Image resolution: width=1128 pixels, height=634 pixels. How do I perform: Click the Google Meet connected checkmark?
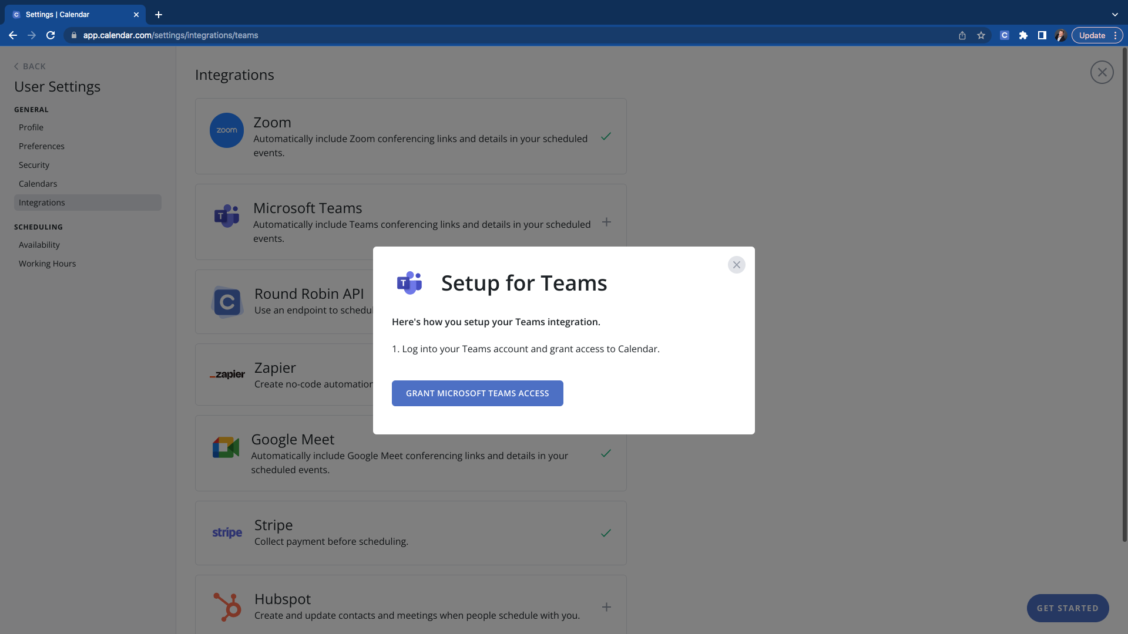pos(606,453)
